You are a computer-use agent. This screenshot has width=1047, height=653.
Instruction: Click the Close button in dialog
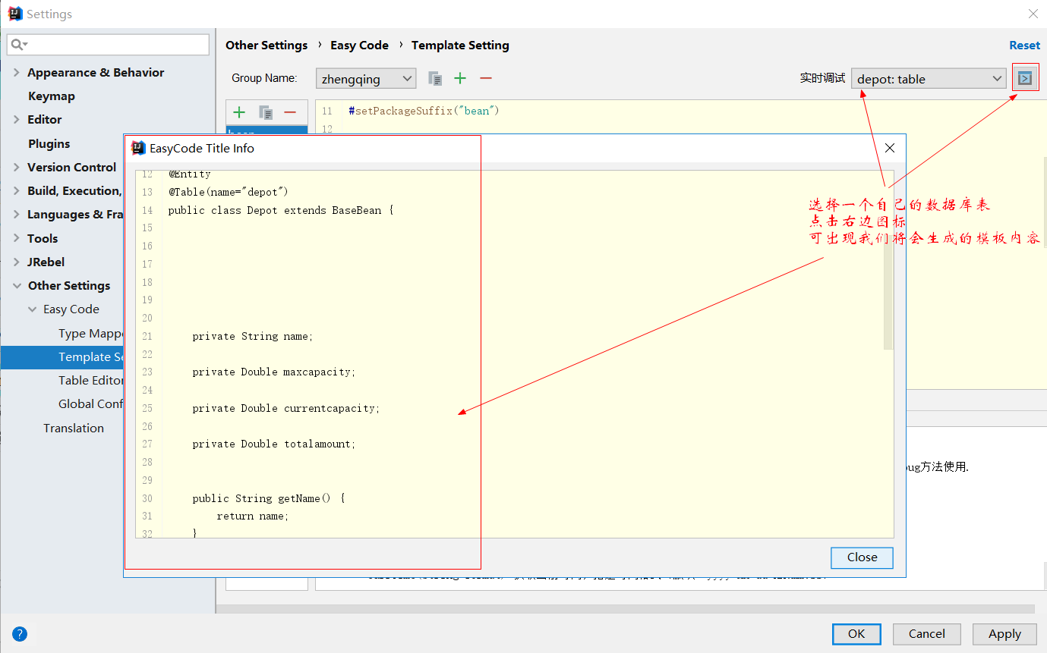[x=862, y=557]
